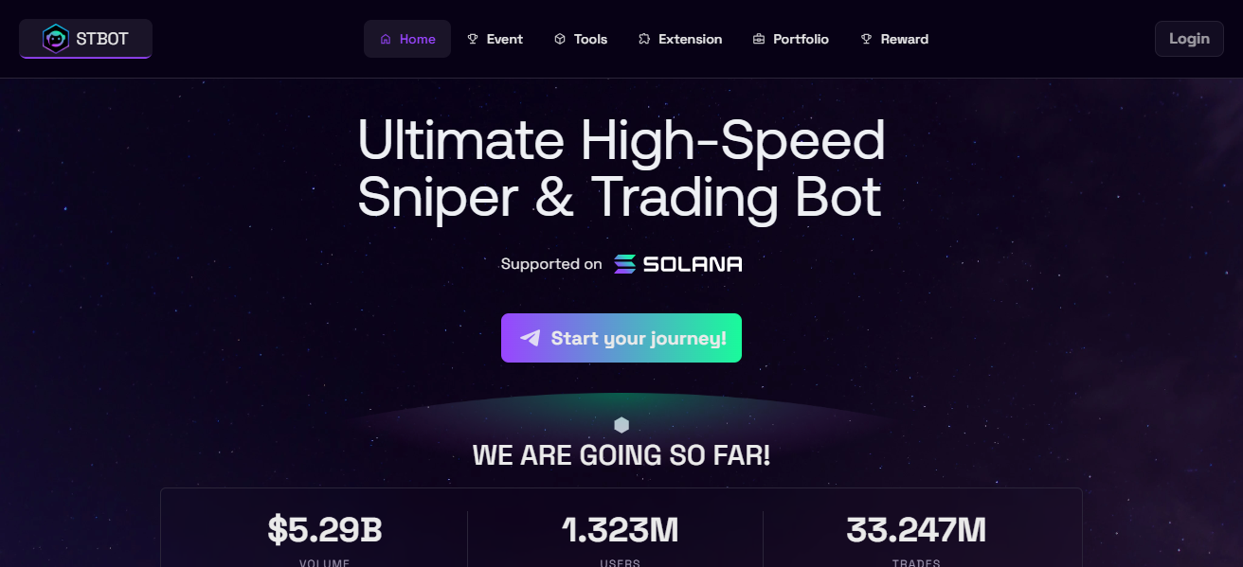The height and width of the screenshot is (567, 1243).
Task: Click the Login button
Action: click(x=1189, y=39)
